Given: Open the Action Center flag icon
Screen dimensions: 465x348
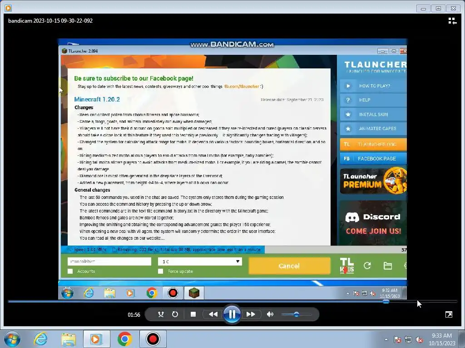Looking at the screenshot, I should [x=397, y=339].
